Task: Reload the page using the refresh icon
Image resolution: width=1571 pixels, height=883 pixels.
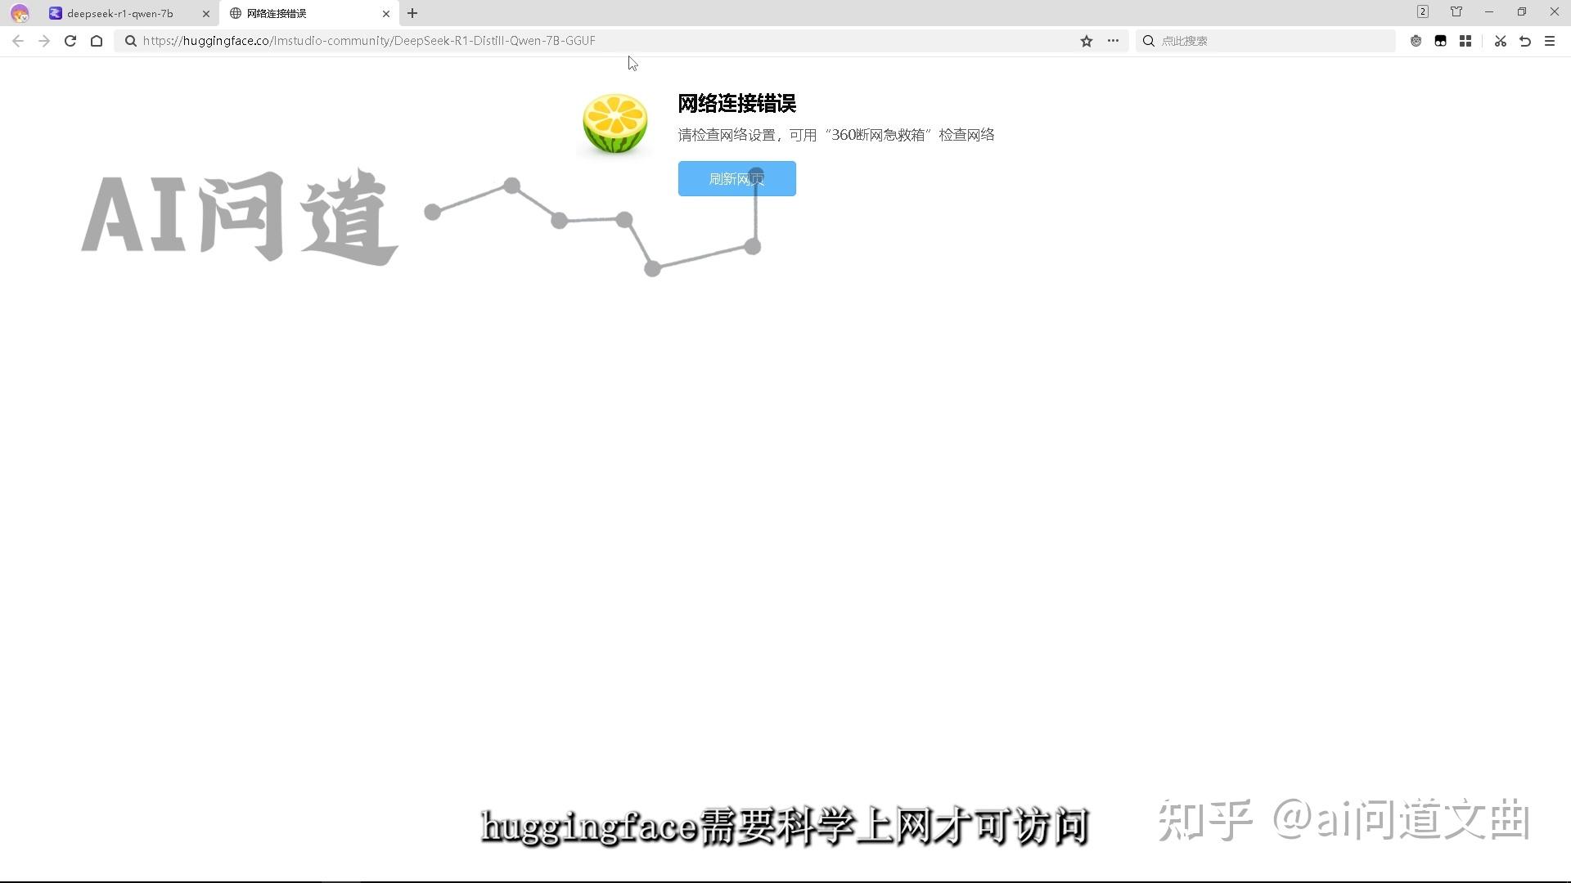Action: point(70,40)
